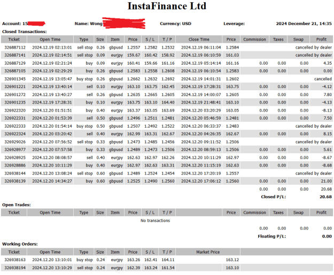Image resolution: width=334 pixels, height=275 pixels.
Task: Click ticket 326901345
Action: tap(15, 79)
